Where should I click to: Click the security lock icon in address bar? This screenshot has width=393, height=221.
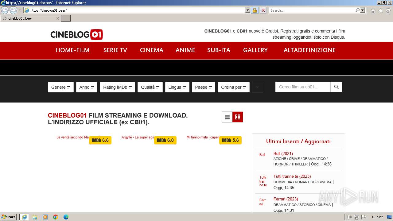tap(255, 10)
